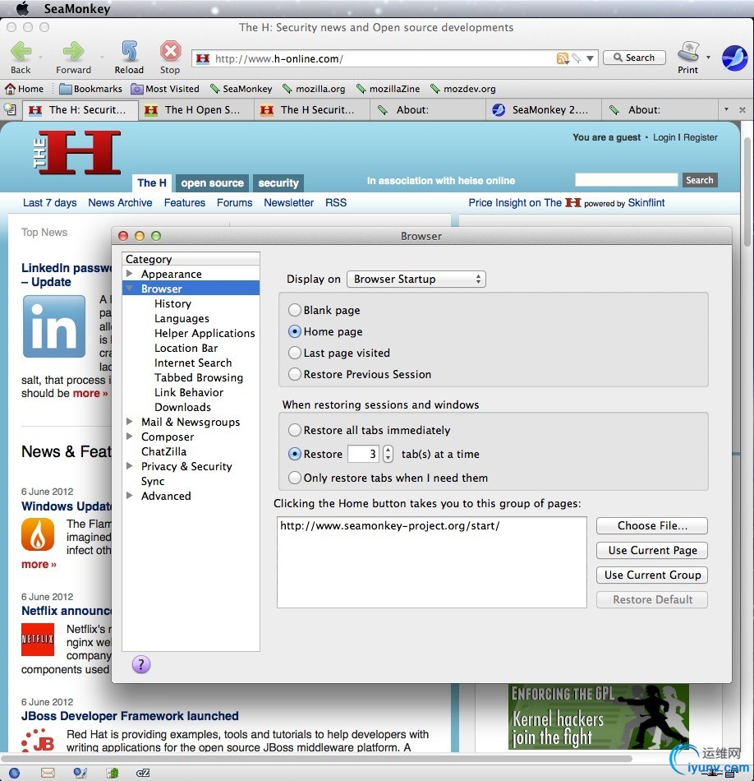Open the open source section tab

tap(213, 183)
